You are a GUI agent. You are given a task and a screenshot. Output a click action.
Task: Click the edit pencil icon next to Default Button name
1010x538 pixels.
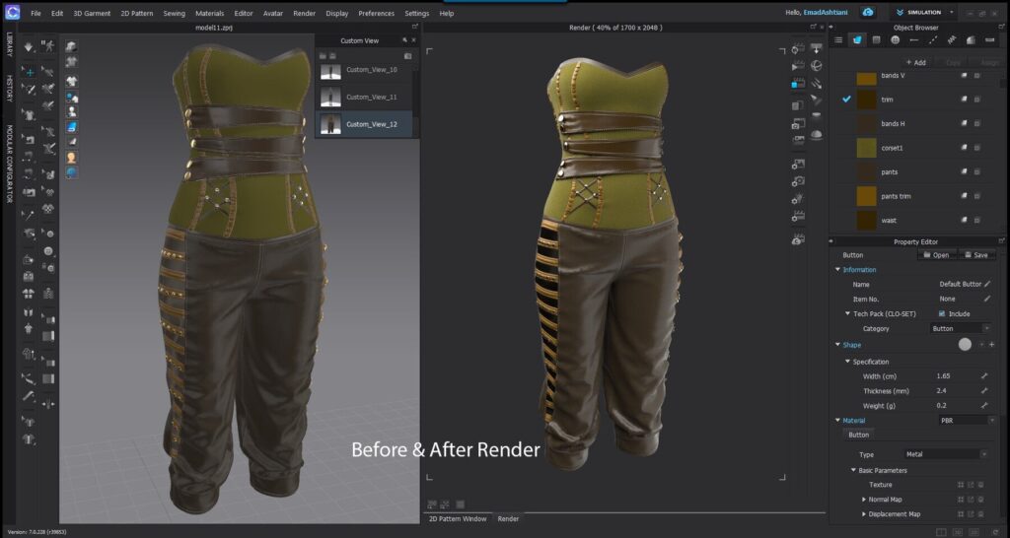(987, 284)
